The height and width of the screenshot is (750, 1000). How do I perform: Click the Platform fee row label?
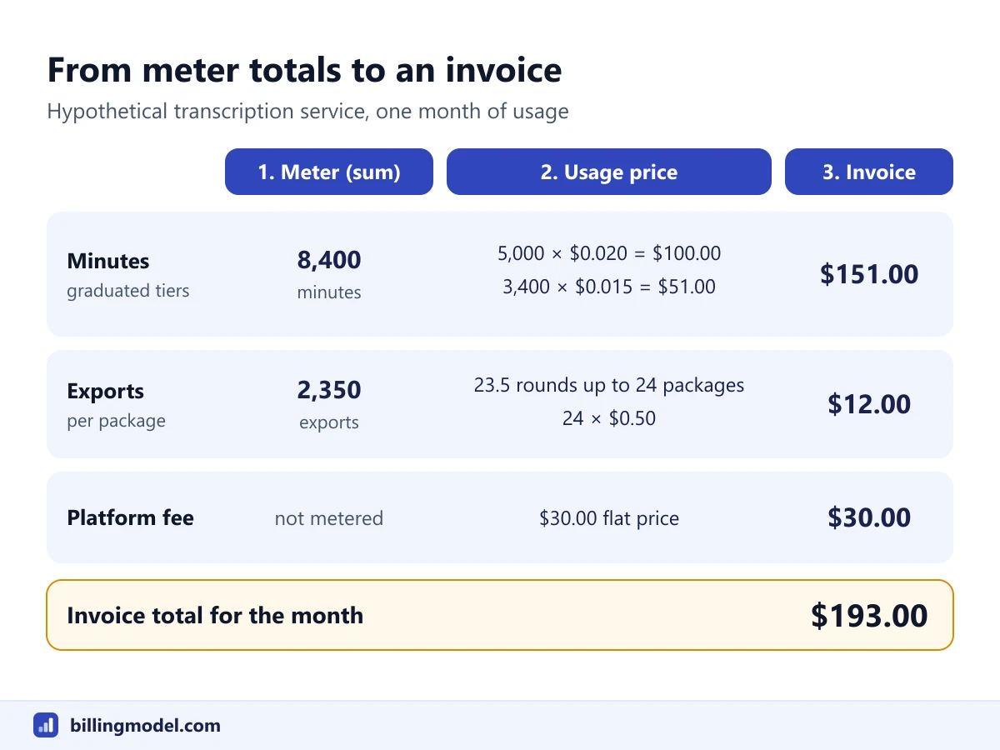pyautogui.click(x=130, y=517)
